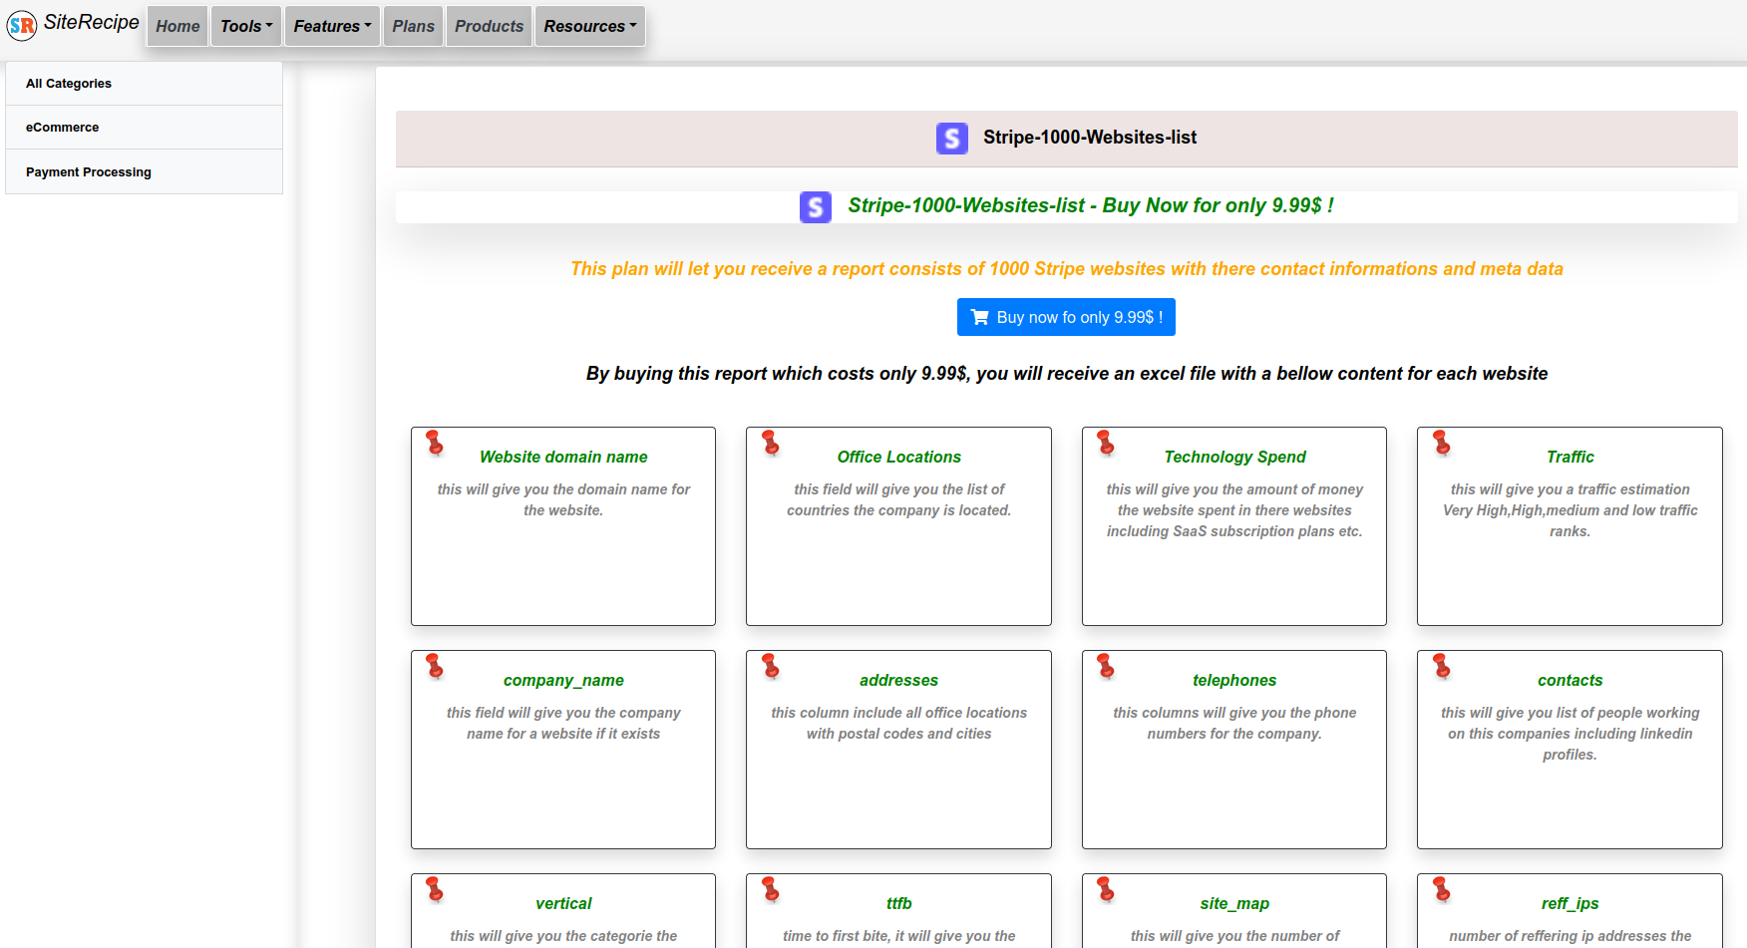Click the description under company_name
The width and height of the screenshot is (1747, 948).
563,723
